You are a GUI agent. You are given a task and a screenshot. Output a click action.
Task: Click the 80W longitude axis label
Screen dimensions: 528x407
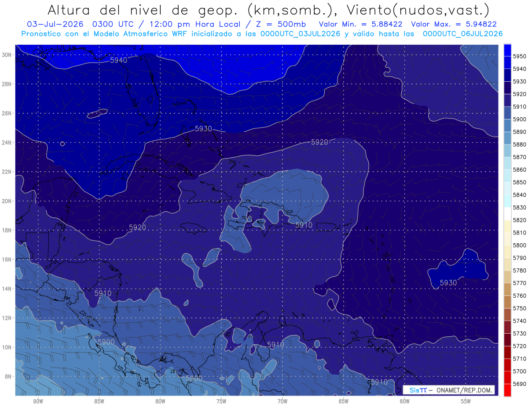pos(160,401)
